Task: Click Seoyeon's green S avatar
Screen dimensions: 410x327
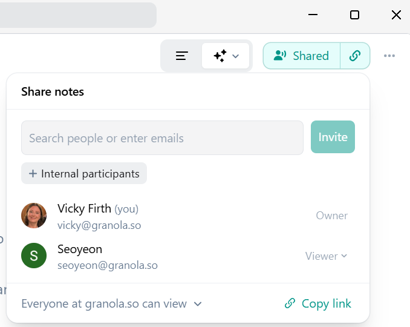Action: pos(34,256)
